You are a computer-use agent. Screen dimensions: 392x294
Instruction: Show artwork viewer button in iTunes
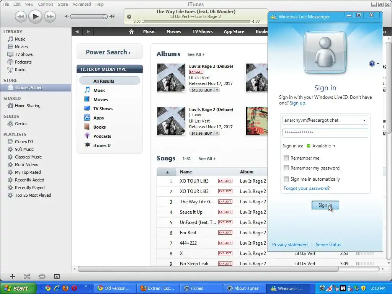(x=57, y=276)
